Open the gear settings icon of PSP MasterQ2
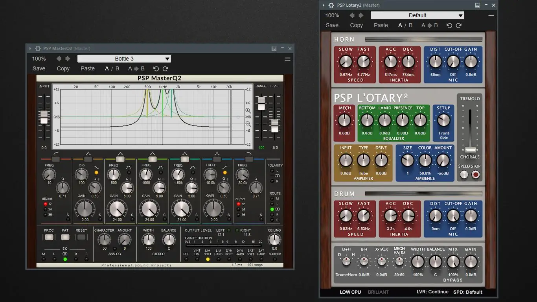 tap(38, 48)
